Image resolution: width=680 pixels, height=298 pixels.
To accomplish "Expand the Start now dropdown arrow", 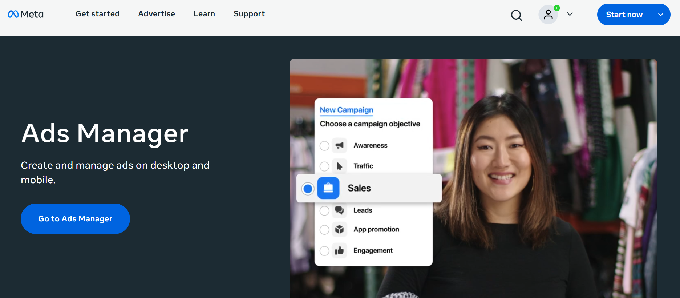I will point(661,15).
